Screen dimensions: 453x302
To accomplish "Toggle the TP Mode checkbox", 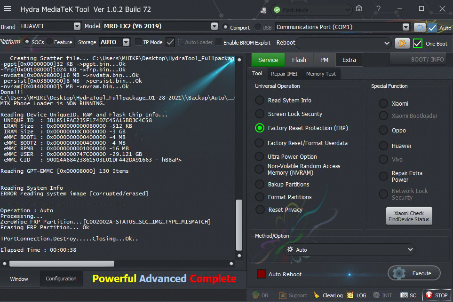I will coord(138,42).
